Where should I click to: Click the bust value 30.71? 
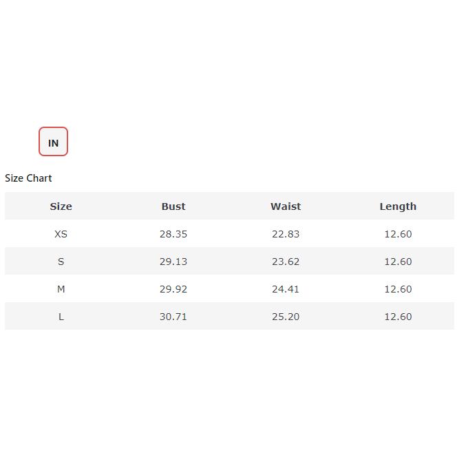point(173,317)
